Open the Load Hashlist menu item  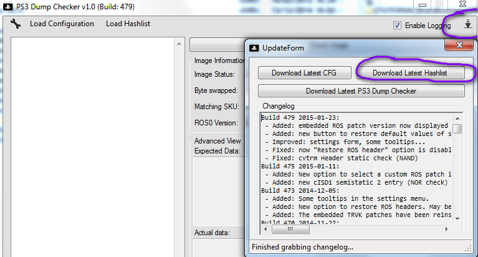point(128,24)
